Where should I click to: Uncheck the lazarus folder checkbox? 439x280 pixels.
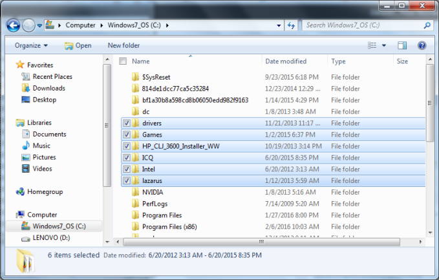pos(127,180)
